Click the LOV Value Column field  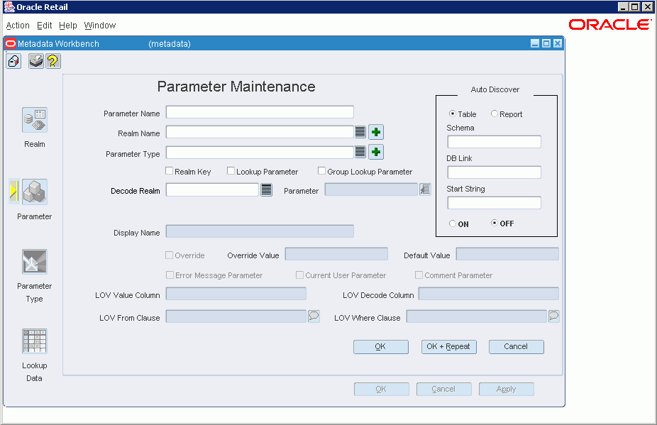tap(236, 294)
